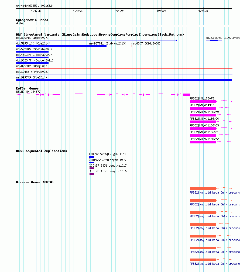
Task: Open variant nsv829912 (Wong2007) label
Action: pyautogui.click(x=32, y=66)
